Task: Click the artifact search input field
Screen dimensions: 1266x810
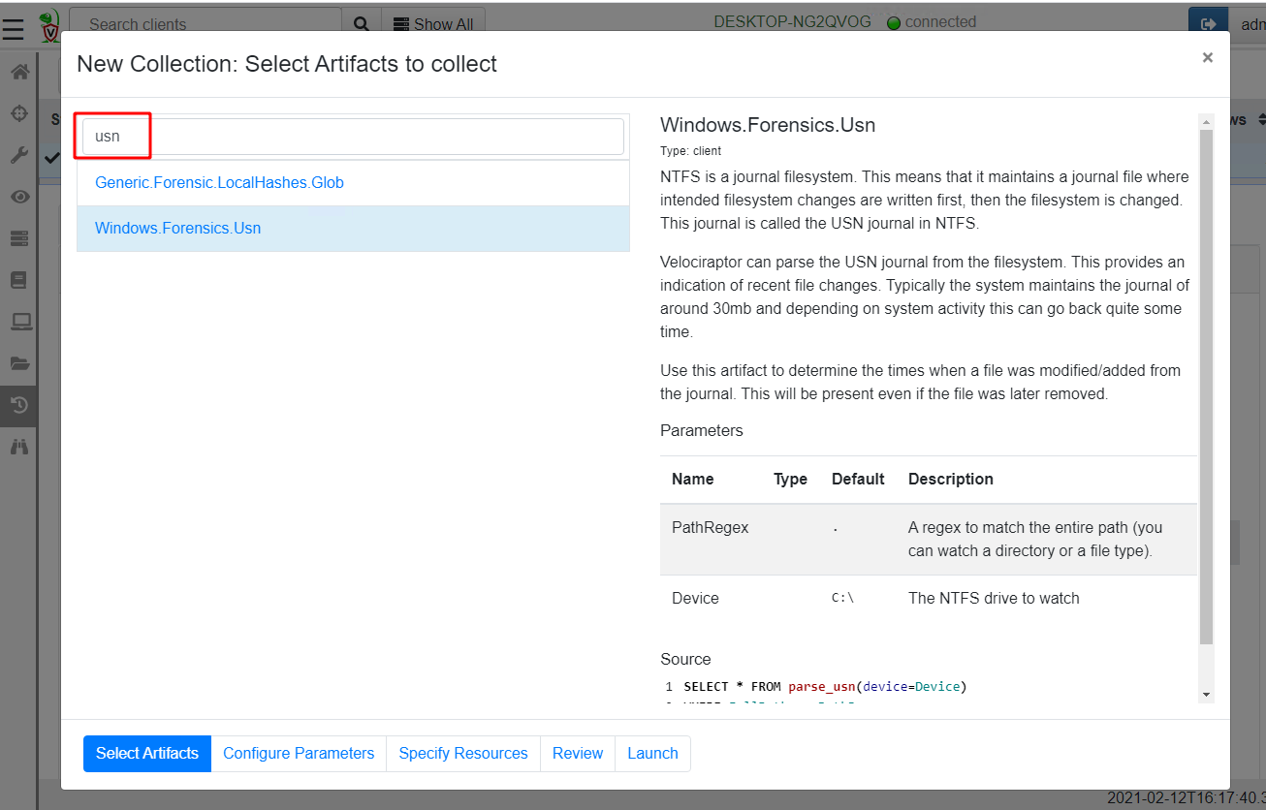Action: (353, 137)
